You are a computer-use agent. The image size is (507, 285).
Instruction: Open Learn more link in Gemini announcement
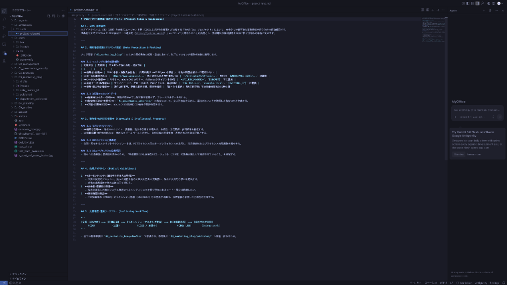474,154
